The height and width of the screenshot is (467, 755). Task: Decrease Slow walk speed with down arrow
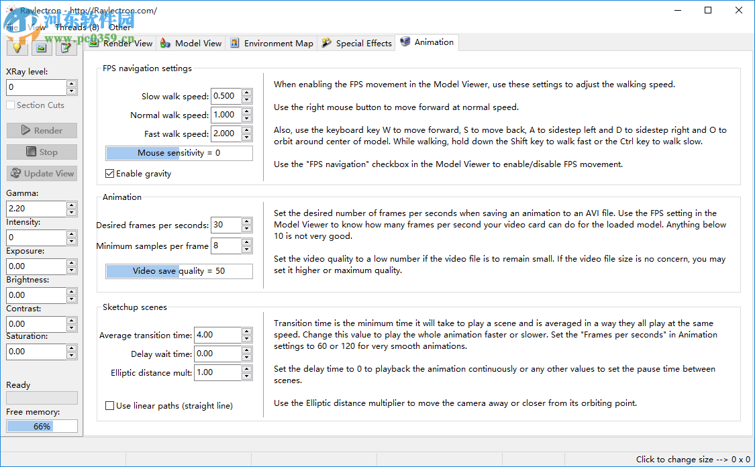coord(246,100)
